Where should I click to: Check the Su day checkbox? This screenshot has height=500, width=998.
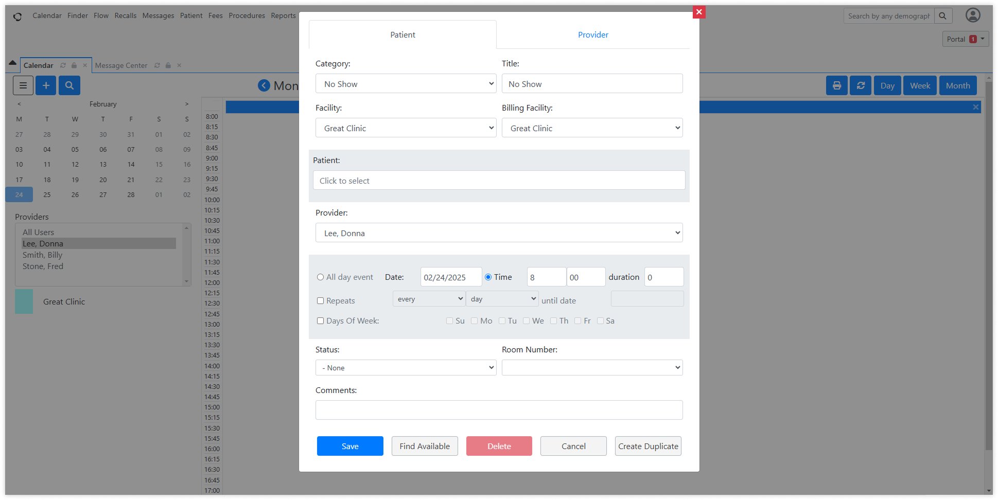point(449,320)
